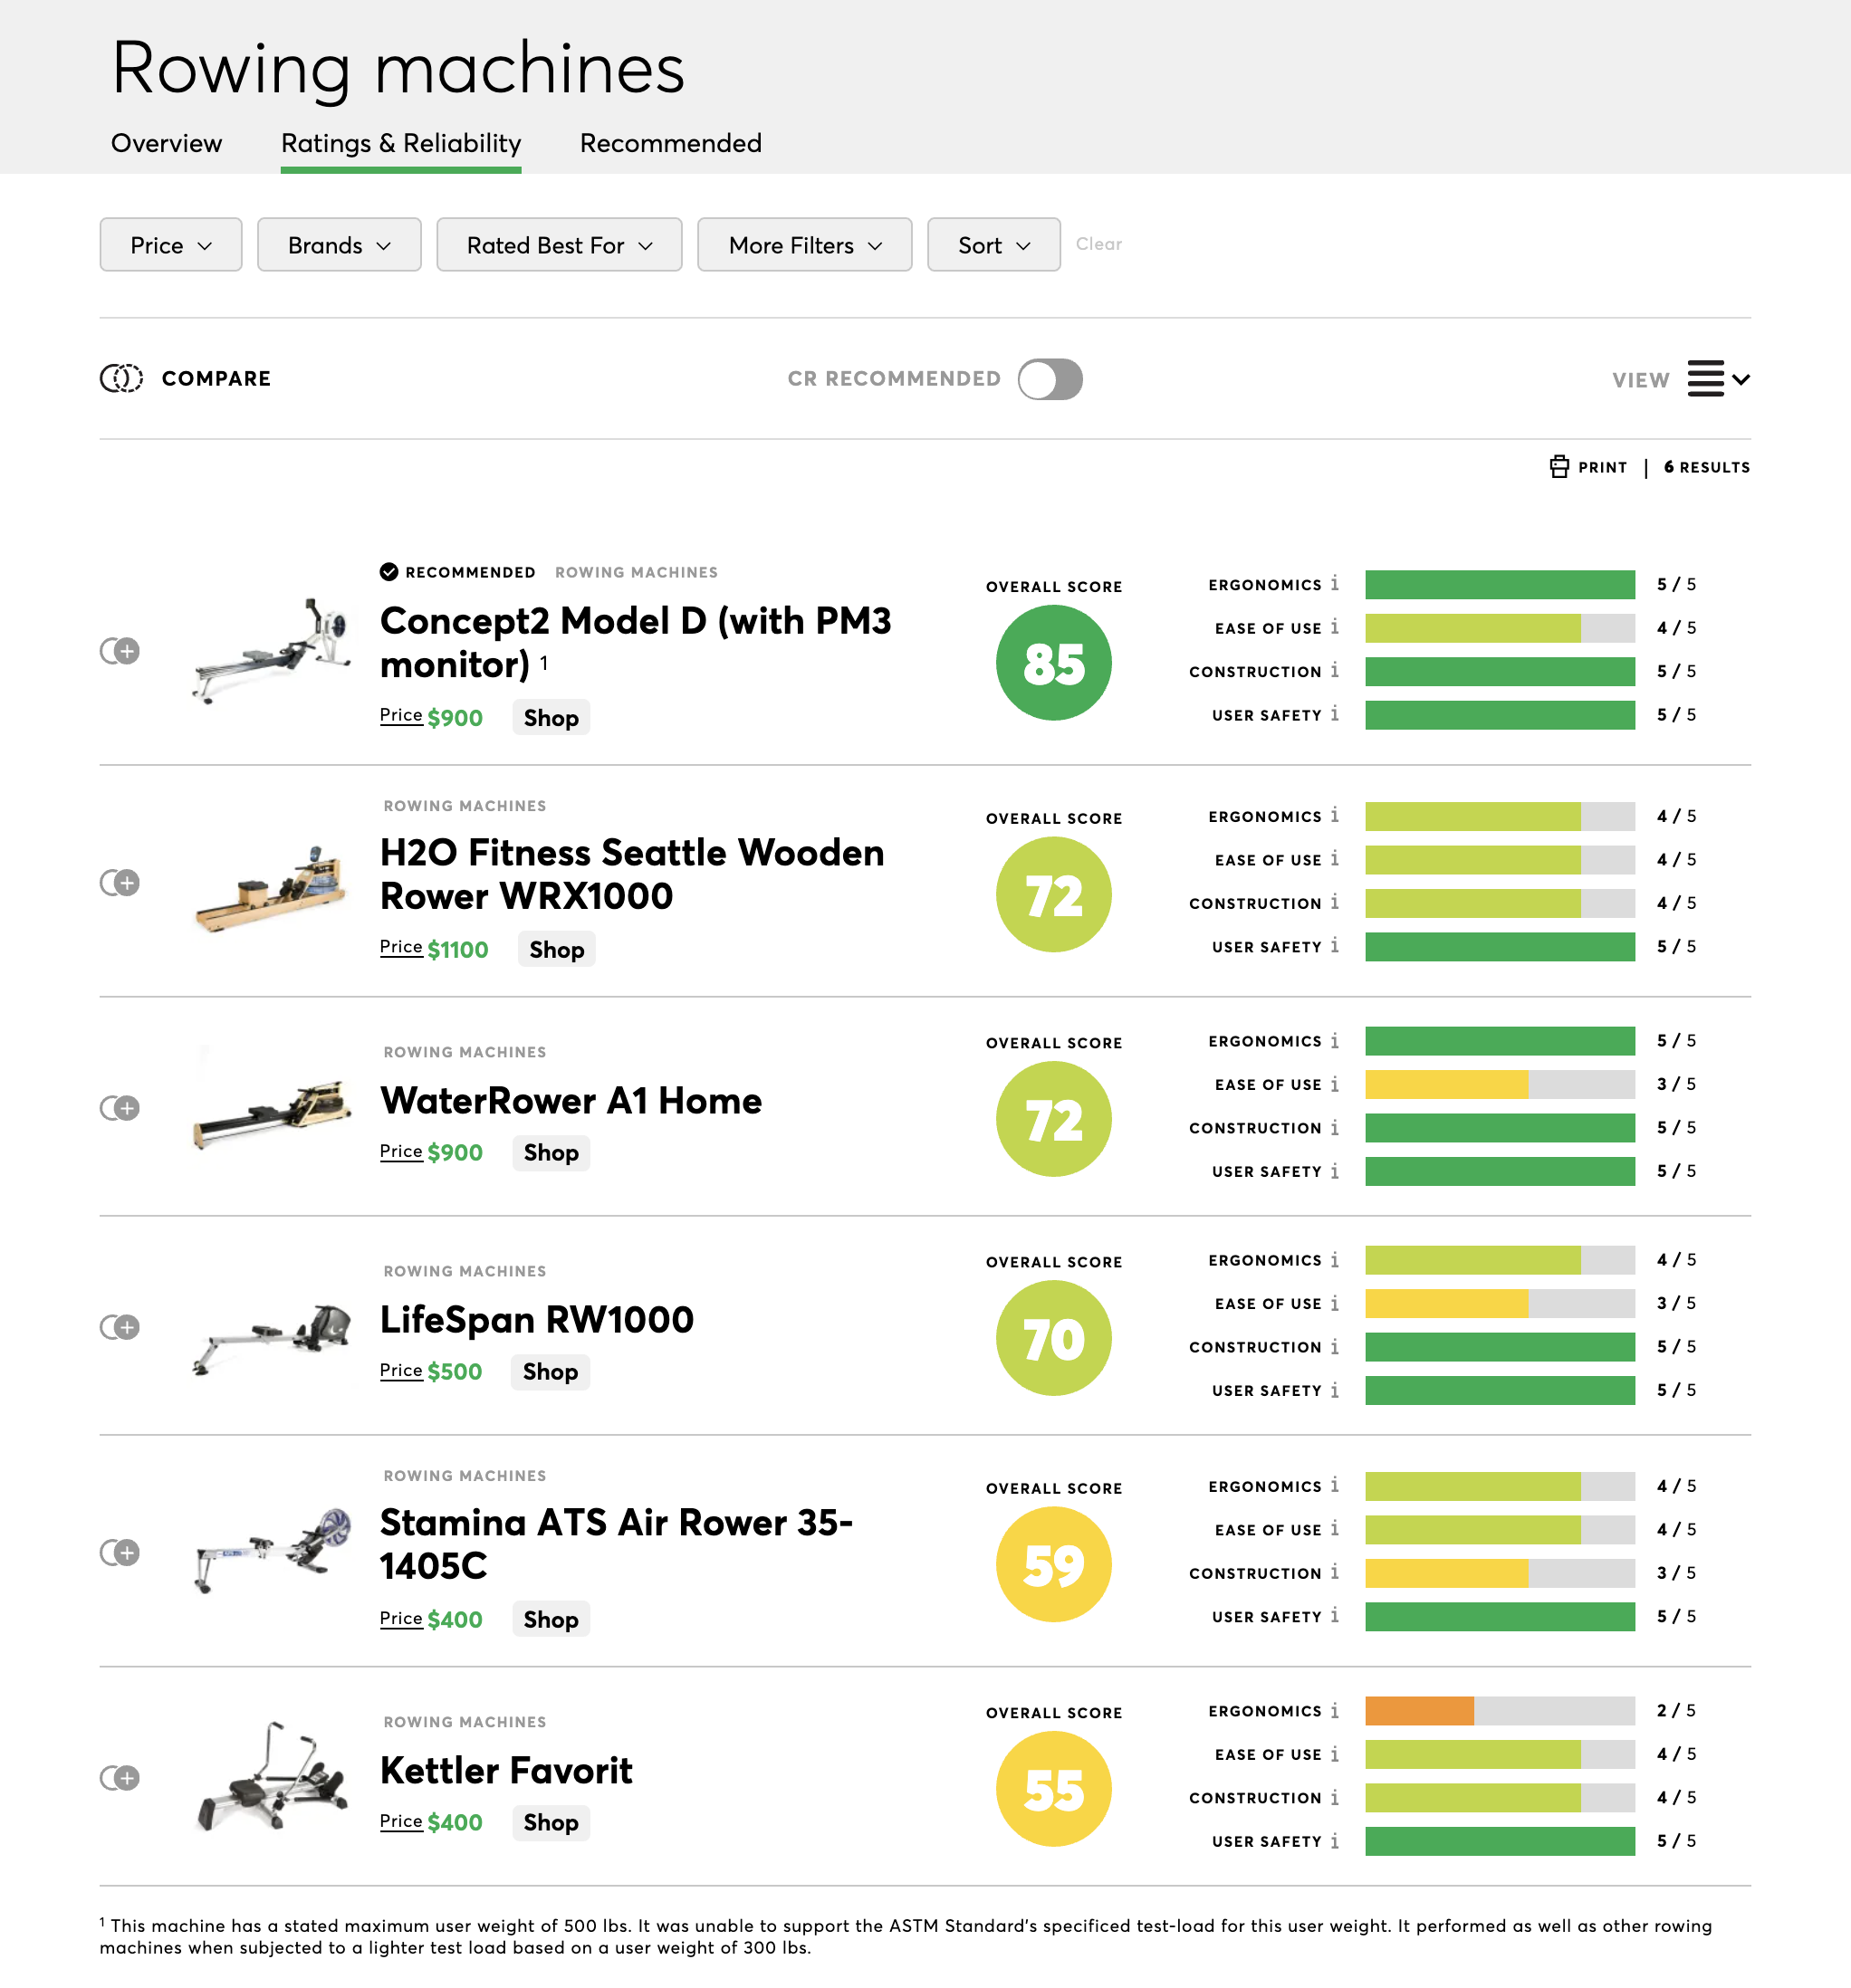Open the LifeSpan RW1000 product link
The height and width of the screenshot is (1988, 1851).
tap(536, 1320)
